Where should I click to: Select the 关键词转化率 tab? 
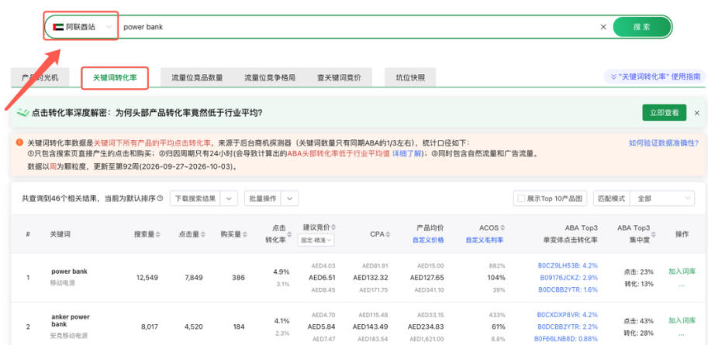point(115,77)
